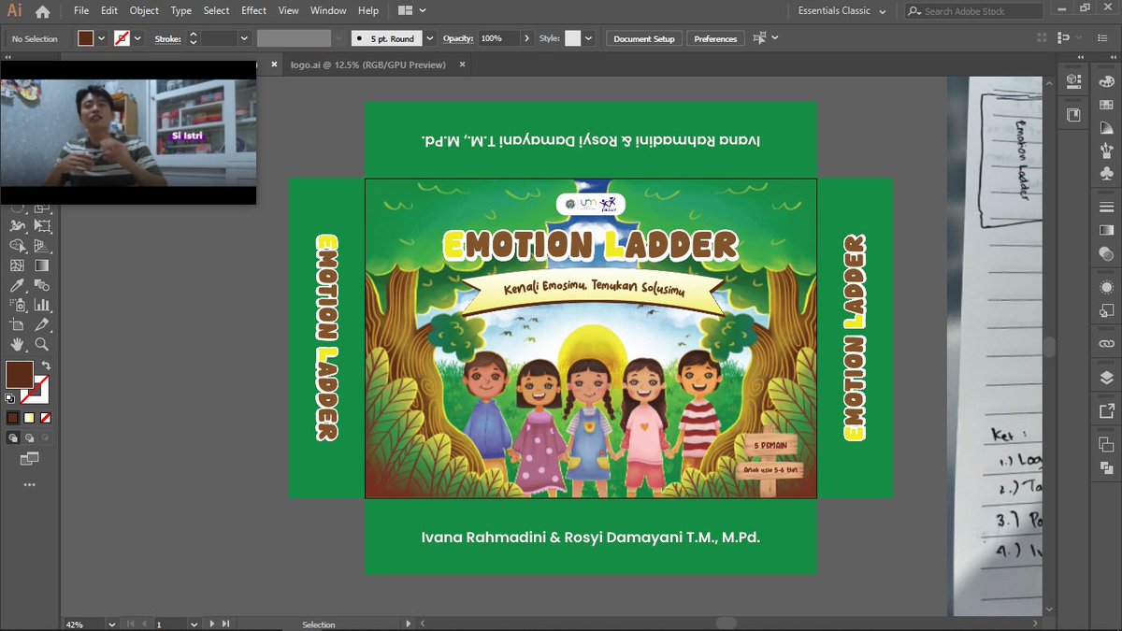Screen dimensions: 1122x631
Task: Click the Opacity 100% field
Action: pos(498,38)
